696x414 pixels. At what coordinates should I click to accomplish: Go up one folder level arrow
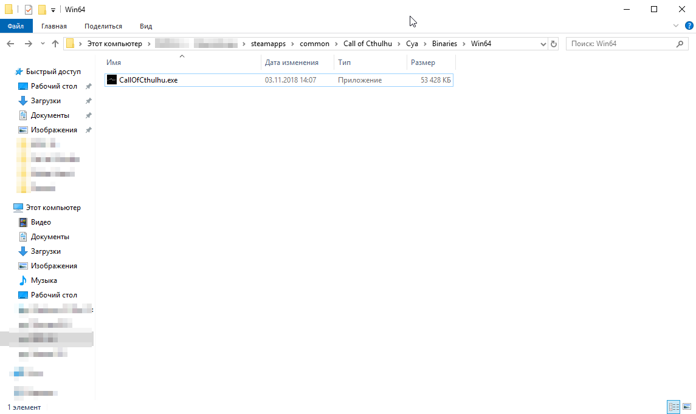[x=55, y=44]
